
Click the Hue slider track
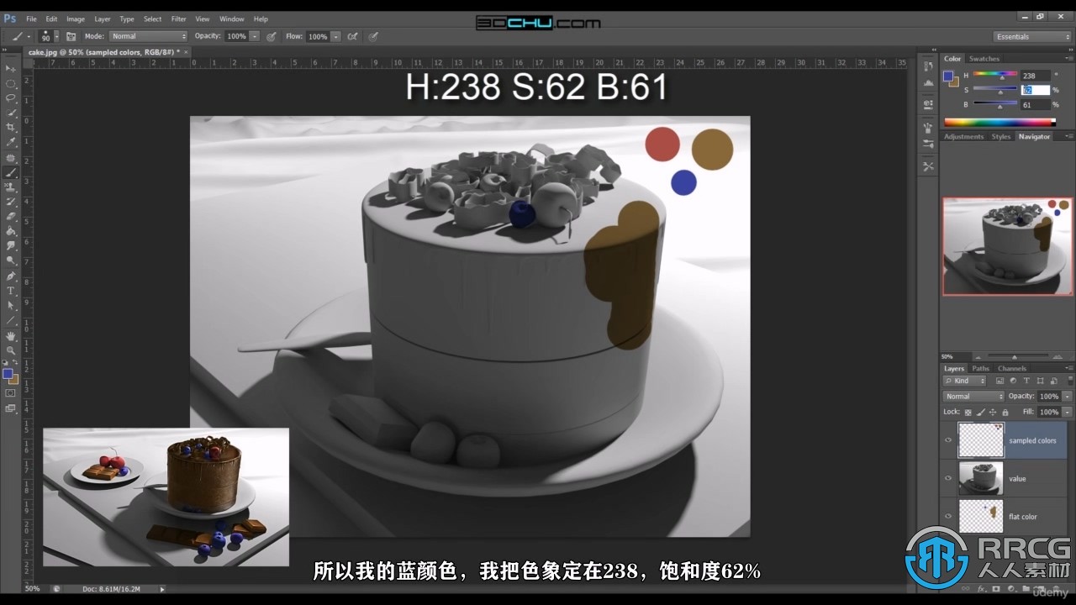(995, 74)
